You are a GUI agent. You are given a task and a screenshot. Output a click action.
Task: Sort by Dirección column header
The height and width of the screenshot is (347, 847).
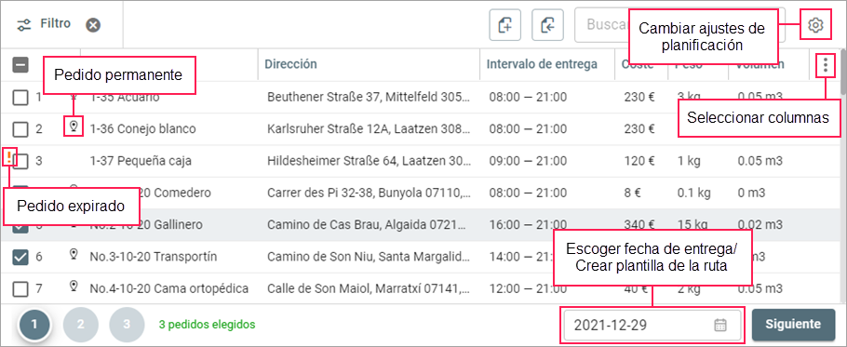[x=290, y=64]
